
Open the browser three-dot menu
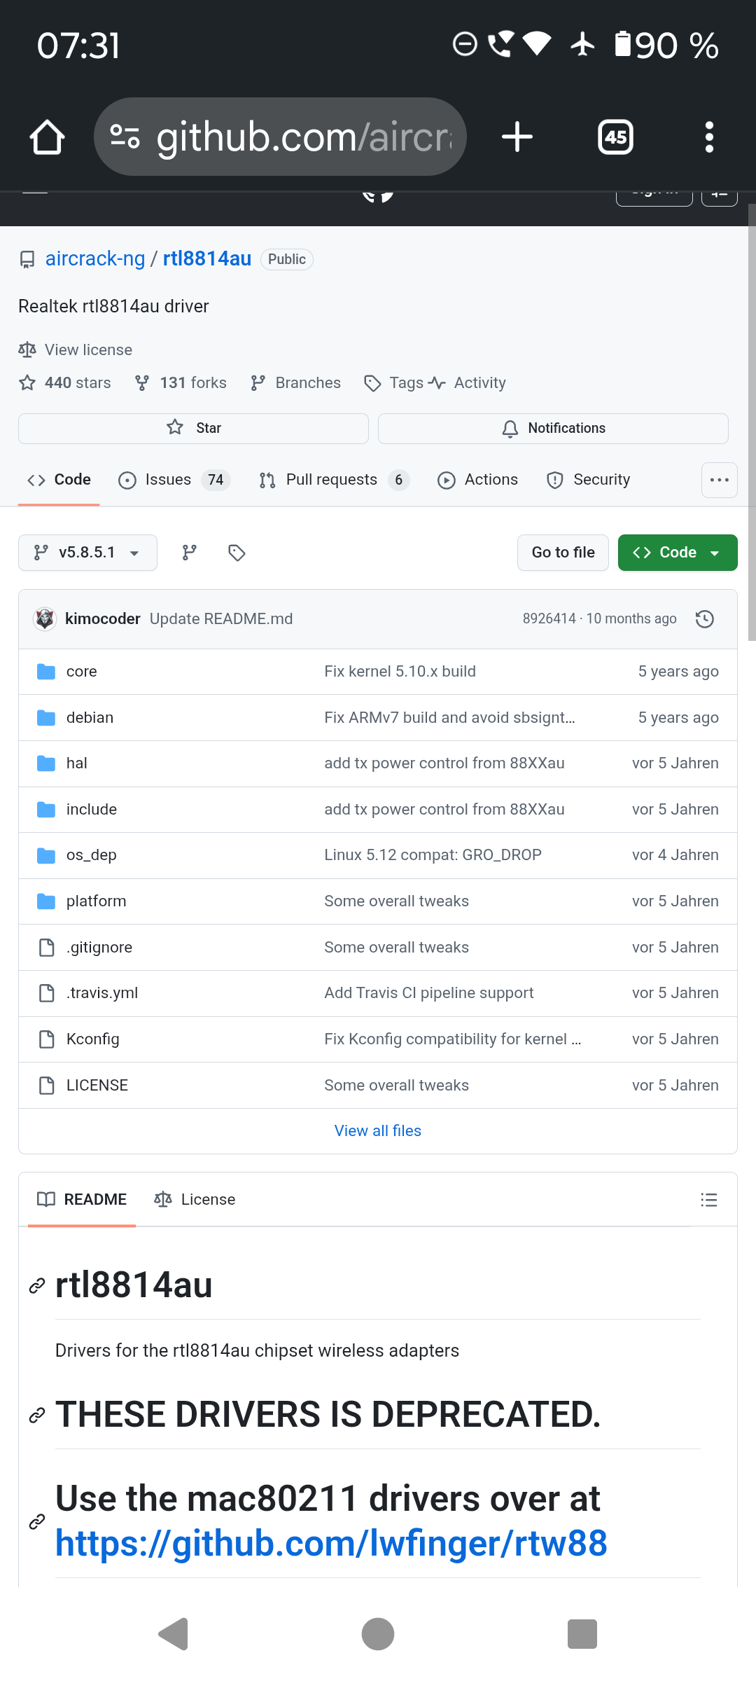pos(709,137)
